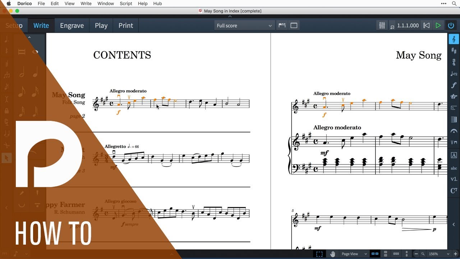
Task: Switch to single pages horizontal arrangement
Action: (396, 254)
